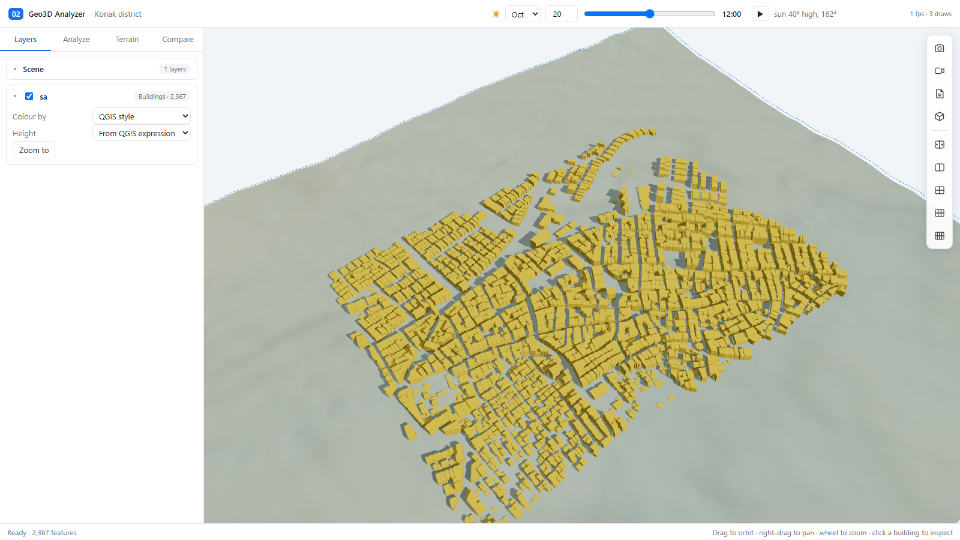Take a screenshot with the camera icon
Screen dimensions: 960x540
click(940, 48)
